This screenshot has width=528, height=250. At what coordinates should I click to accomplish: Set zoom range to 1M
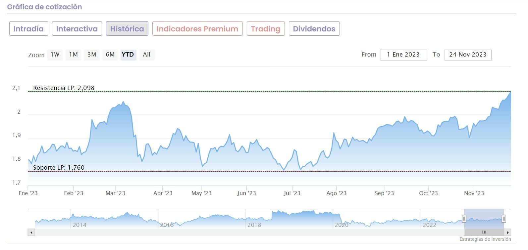(73, 55)
